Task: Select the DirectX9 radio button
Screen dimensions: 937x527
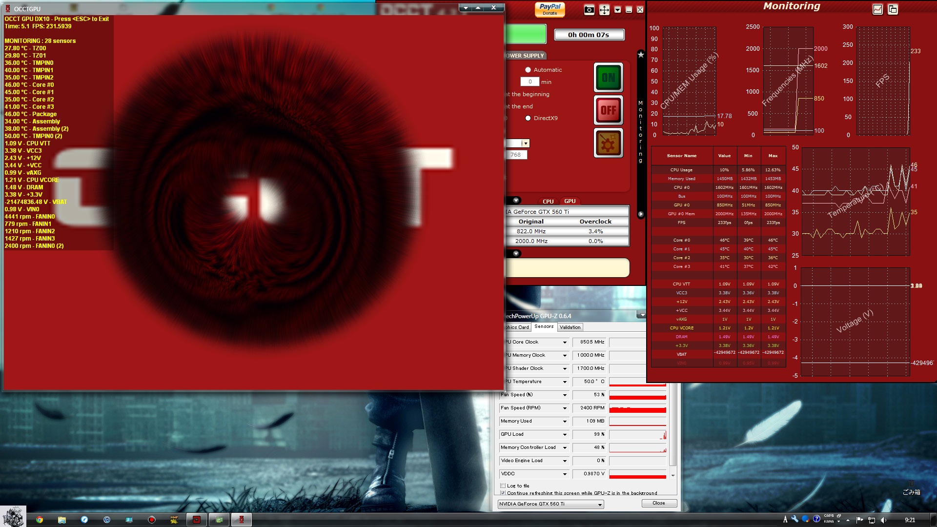Action: tap(528, 118)
